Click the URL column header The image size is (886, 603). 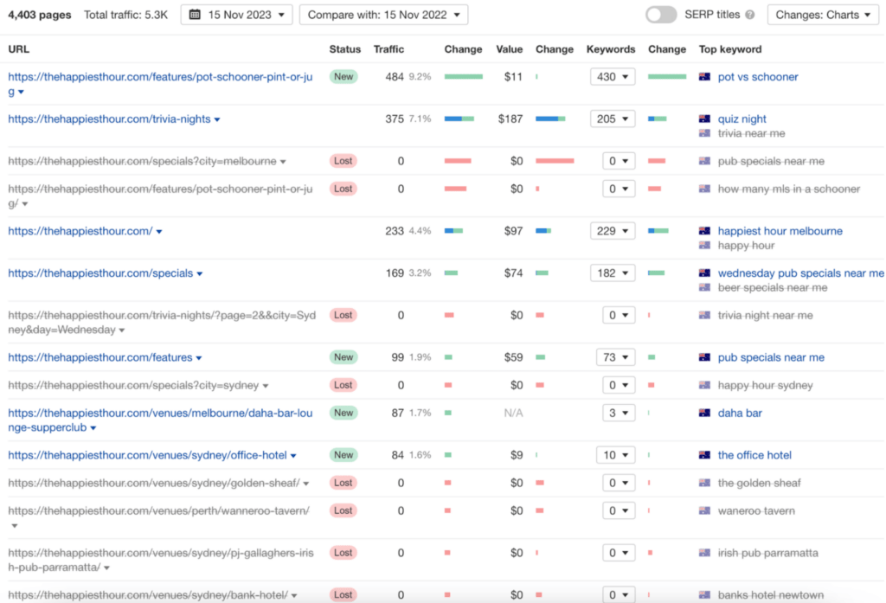19,49
